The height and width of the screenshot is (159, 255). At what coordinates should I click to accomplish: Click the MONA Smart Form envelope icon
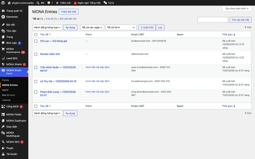point(3,70)
